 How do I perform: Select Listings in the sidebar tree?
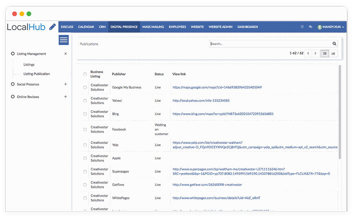[x=29, y=64]
